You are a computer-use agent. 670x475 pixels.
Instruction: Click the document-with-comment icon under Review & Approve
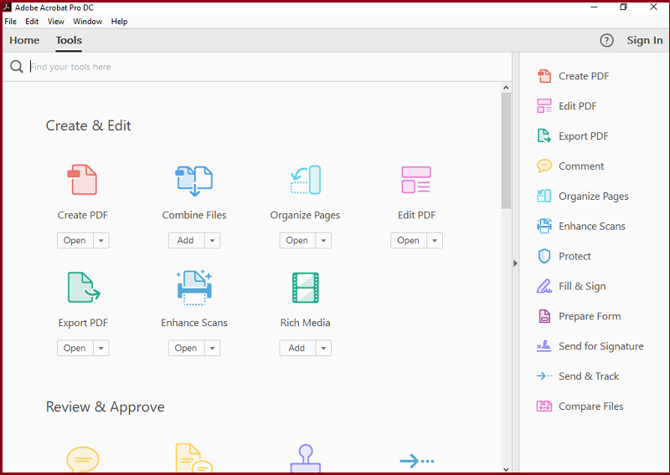(x=194, y=458)
